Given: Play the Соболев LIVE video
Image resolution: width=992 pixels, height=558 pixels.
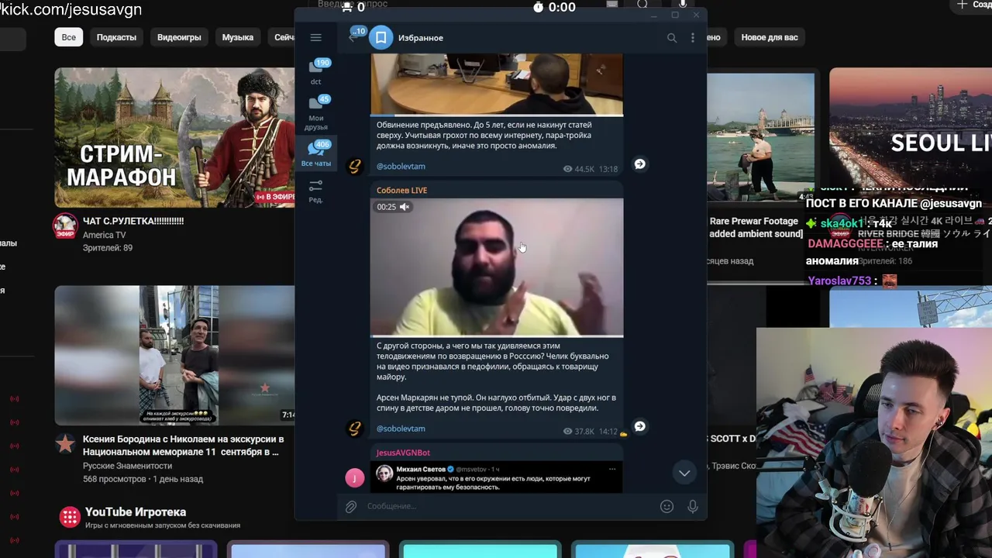Looking at the screenshot, I should coord(497,267).
